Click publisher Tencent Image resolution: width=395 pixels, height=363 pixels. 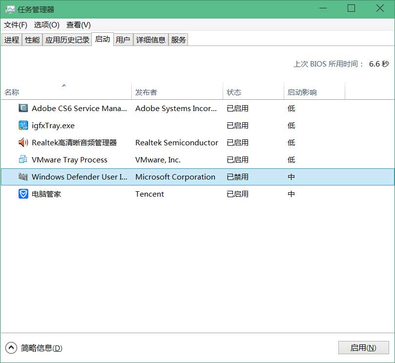[x=149, y=194]
